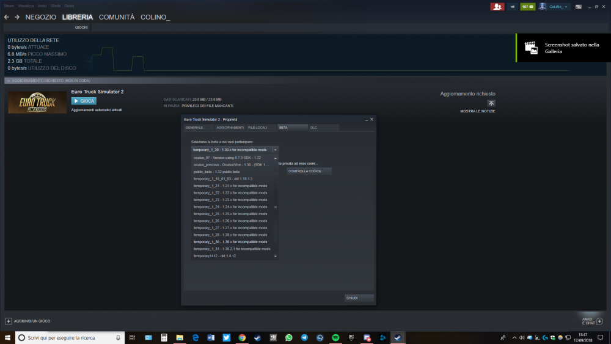
Task: Switch to Big Picture mode icon
Action: (579, 7)
